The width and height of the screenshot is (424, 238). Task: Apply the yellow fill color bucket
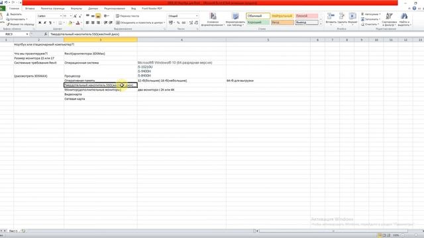coord(70,23)
